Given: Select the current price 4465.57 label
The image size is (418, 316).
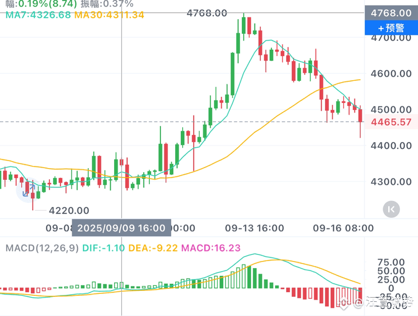Looking at the screenshot, I should (391, 122).
